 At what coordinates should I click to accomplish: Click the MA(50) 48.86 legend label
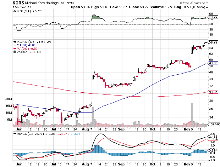click(26, 45)
